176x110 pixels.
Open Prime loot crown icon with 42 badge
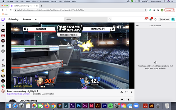(146, 19)
